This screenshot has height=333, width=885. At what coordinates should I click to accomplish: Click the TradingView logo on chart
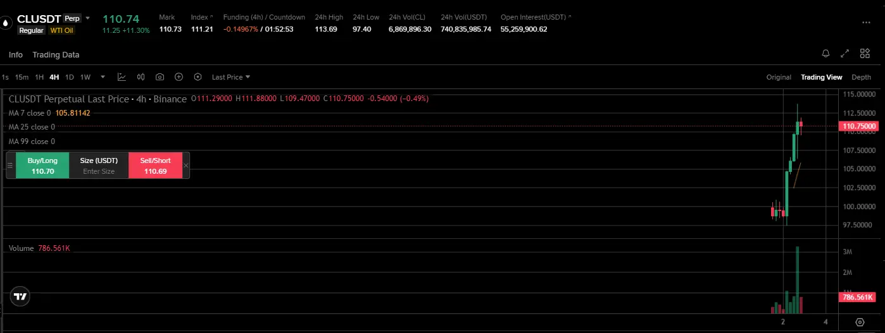click(x=21, y=296)
